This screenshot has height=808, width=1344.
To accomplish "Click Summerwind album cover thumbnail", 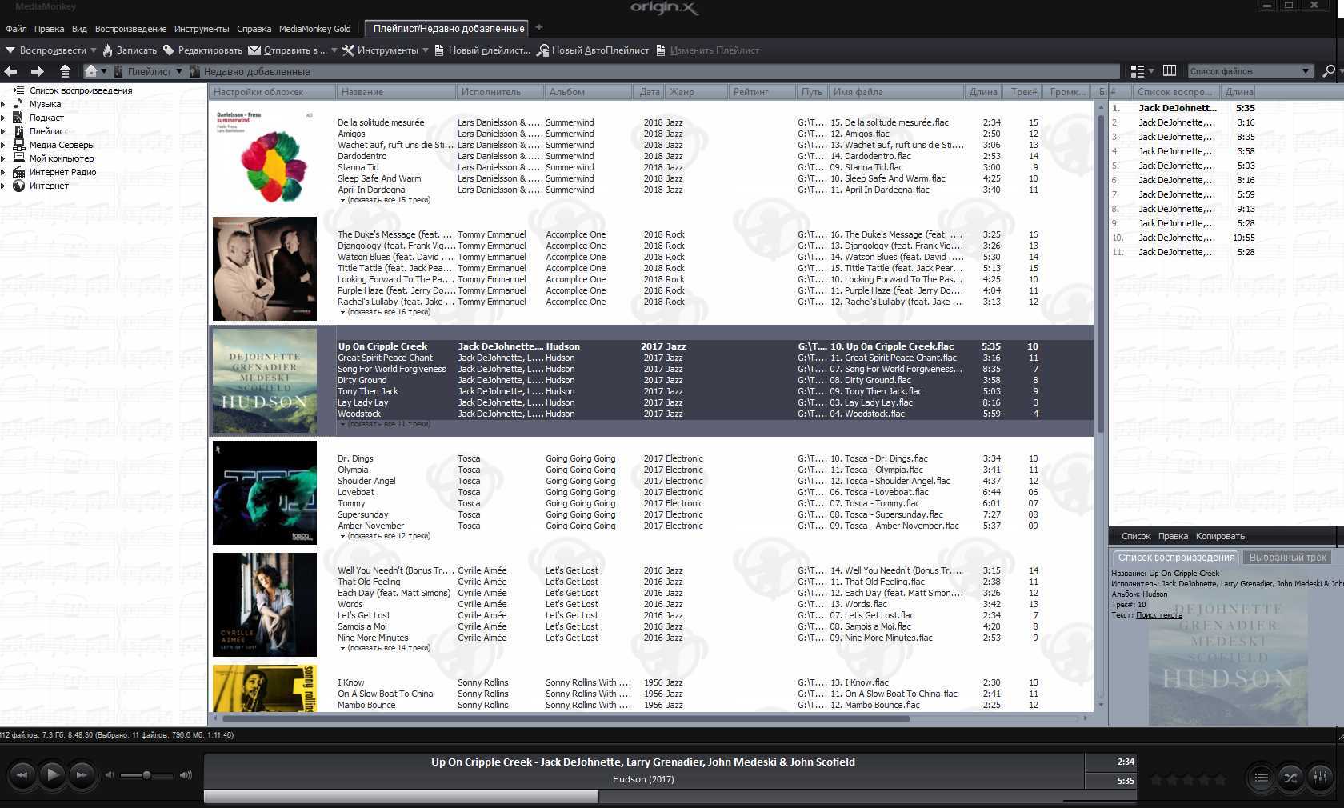I will [265, 157].
